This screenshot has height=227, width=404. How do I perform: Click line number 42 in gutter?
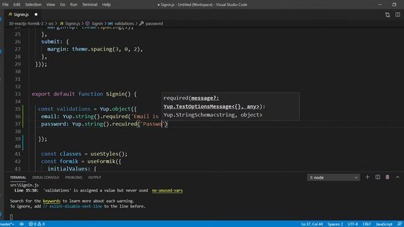pos(18,161)
